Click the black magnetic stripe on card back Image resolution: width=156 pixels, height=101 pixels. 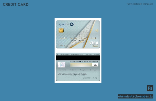(x=78, y=58)
